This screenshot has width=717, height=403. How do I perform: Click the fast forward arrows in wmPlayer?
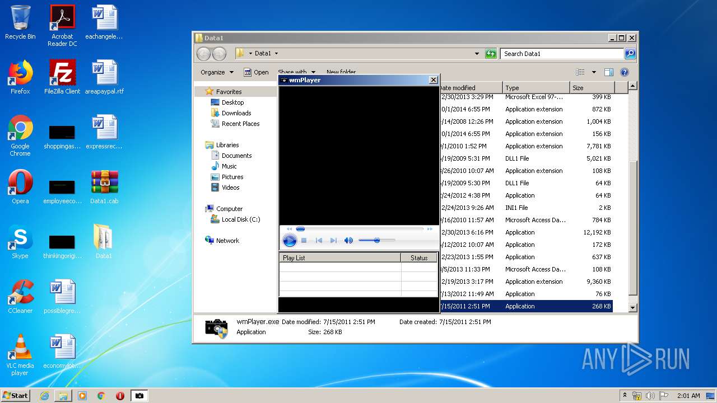click(430, 229)
